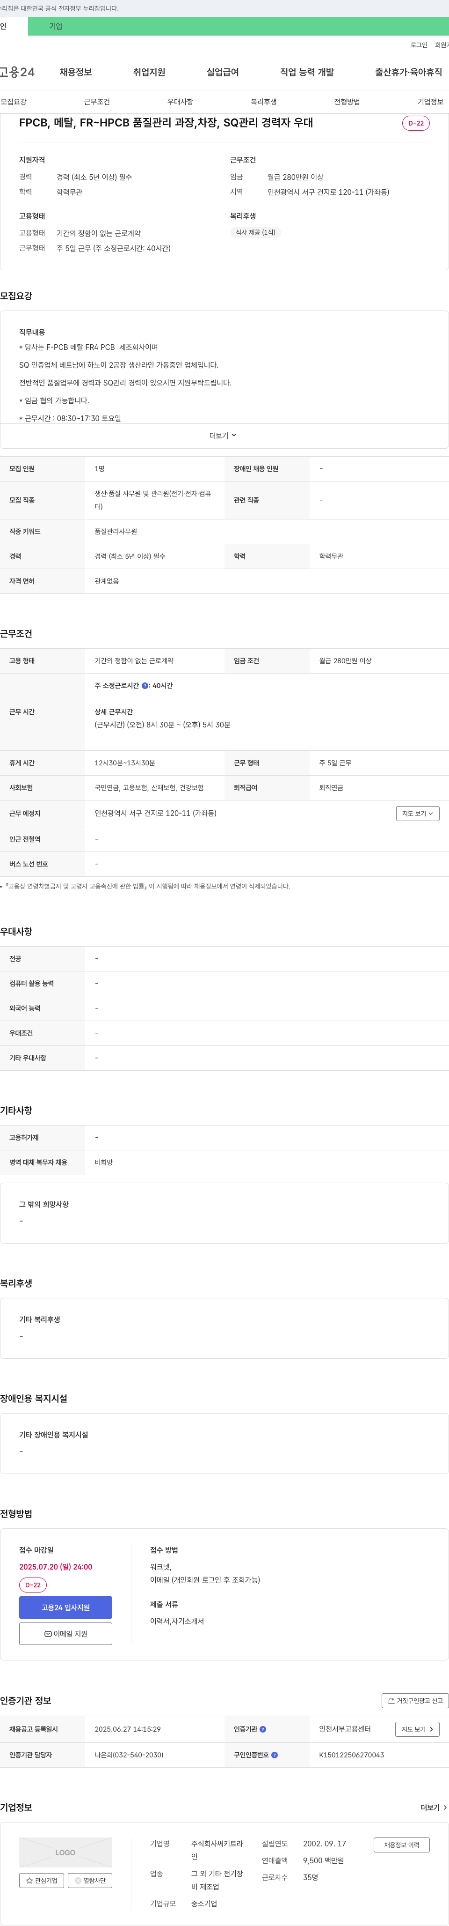This screenshot has width=449, height=1926.
Task: Click the 관계없음 license value
Action: click(107, 582)
